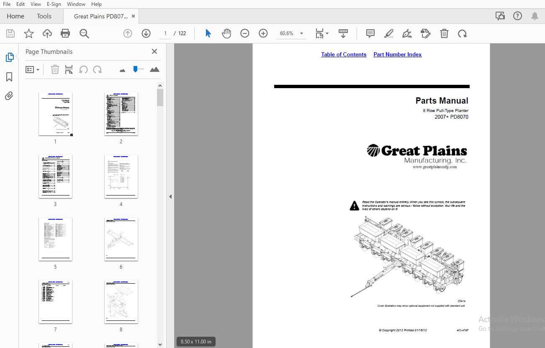Print the document with the printer icon
Screen dimensions: 545x348
point(65,33)
